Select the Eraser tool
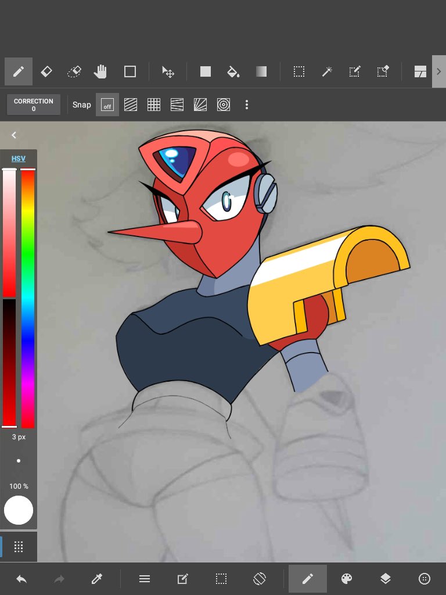Viewport: 446px width, 595px height. tap(46, 71)
